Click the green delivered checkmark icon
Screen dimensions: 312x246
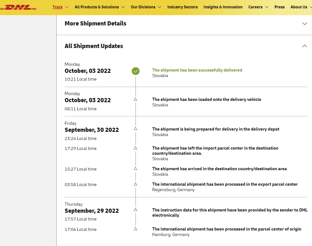click(135, 71)
